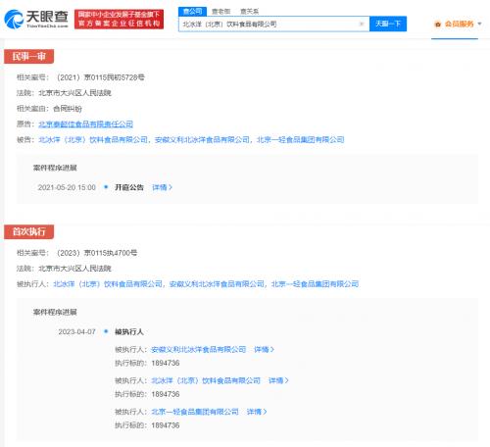Select the date 2021-05-20 15:00

pos(67,187)
